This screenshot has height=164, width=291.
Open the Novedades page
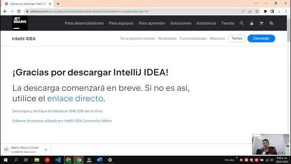point(167,38)
